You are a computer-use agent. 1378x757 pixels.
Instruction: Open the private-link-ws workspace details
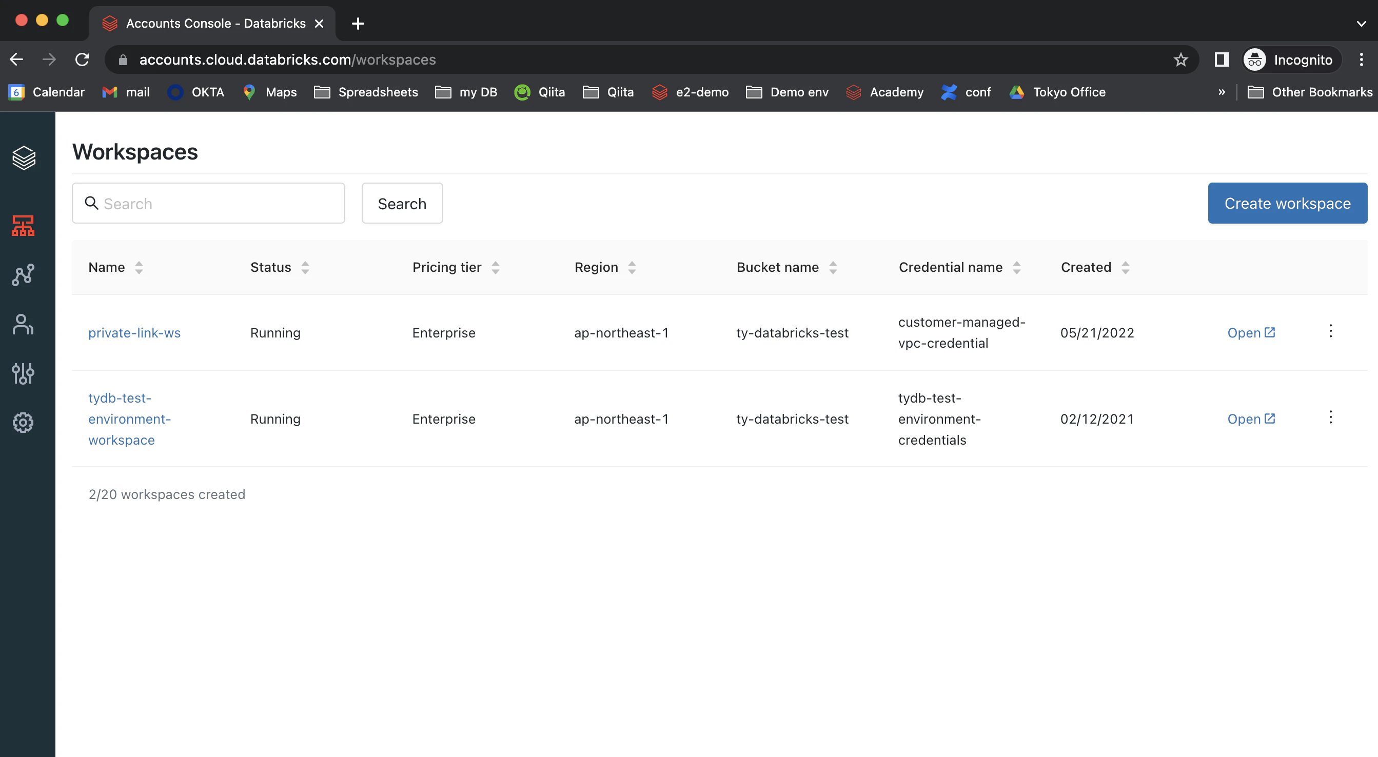point(134,332)
